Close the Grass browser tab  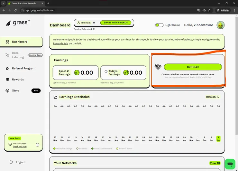pyautogui.click(x=42, y=3)
